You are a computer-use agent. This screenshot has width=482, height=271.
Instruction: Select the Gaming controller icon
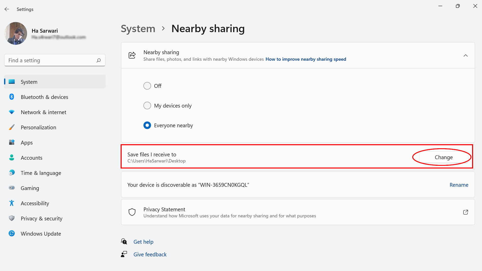(x=12, y=188)
